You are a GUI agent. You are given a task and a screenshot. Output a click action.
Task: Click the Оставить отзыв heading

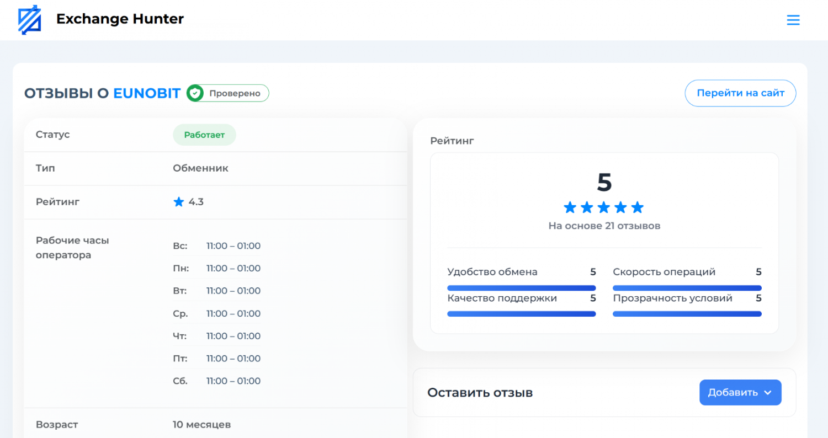[480, 393]
